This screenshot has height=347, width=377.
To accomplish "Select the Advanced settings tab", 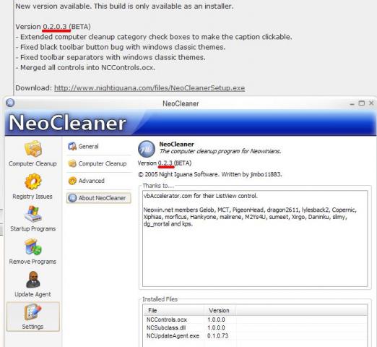I will (x=86, y=181).
